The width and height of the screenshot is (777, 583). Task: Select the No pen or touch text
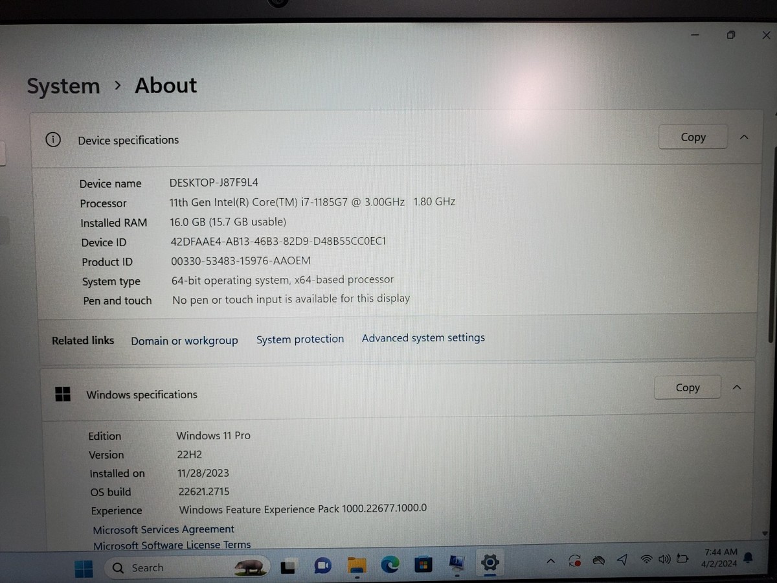click(x=291, y=299)
